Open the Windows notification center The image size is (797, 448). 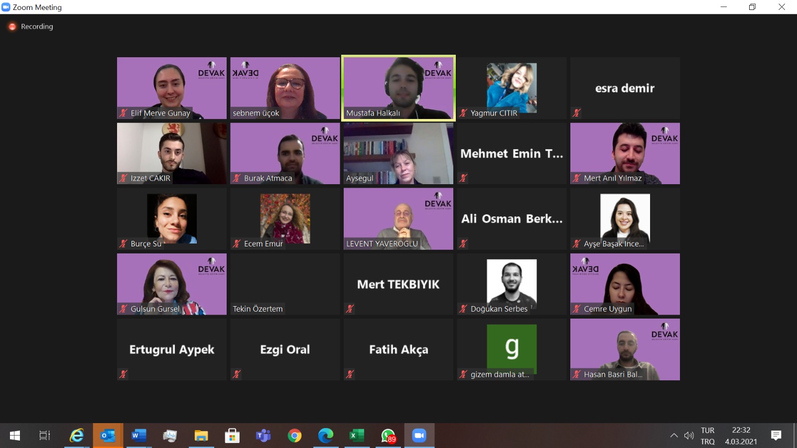click(776, 436)
